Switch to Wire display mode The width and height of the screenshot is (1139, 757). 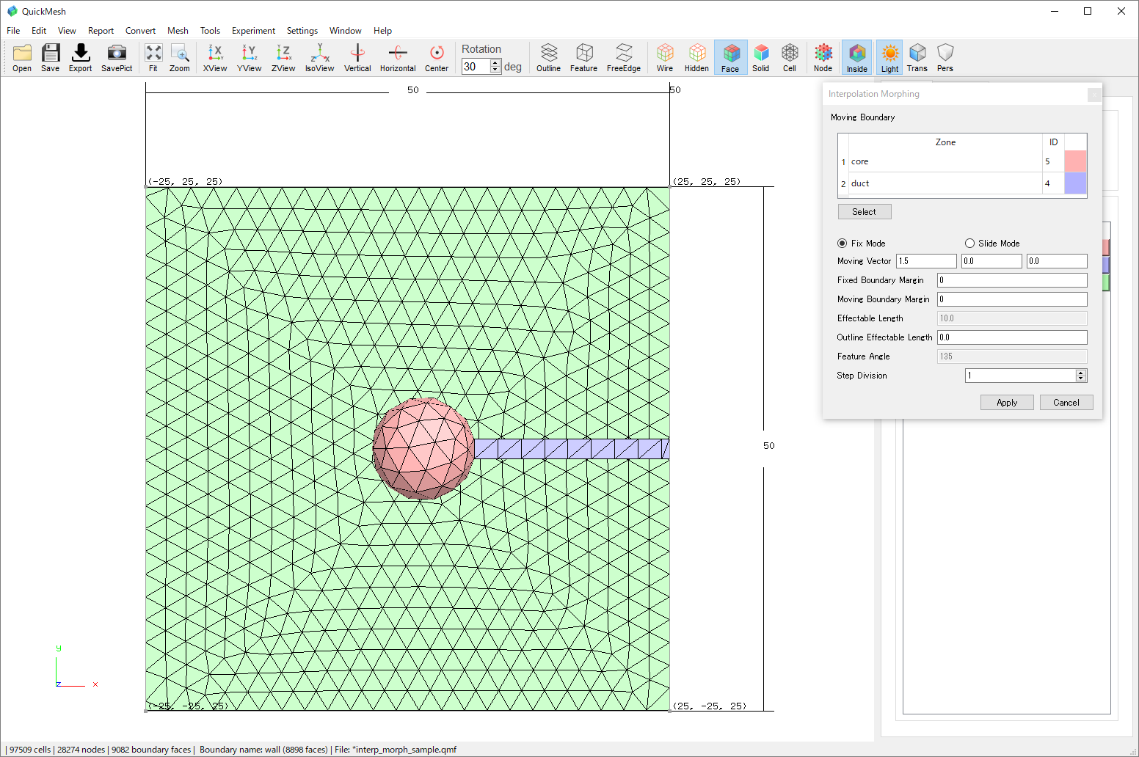tap(664, 57)
